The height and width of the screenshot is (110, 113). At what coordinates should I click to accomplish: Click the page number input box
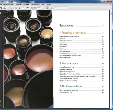(23, 8)
